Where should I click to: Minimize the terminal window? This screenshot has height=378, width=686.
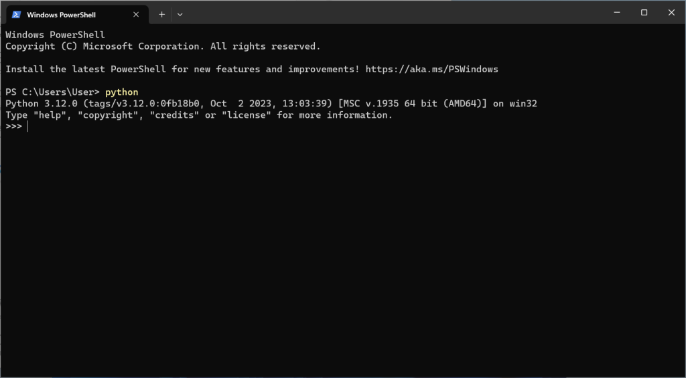[616, 13]
